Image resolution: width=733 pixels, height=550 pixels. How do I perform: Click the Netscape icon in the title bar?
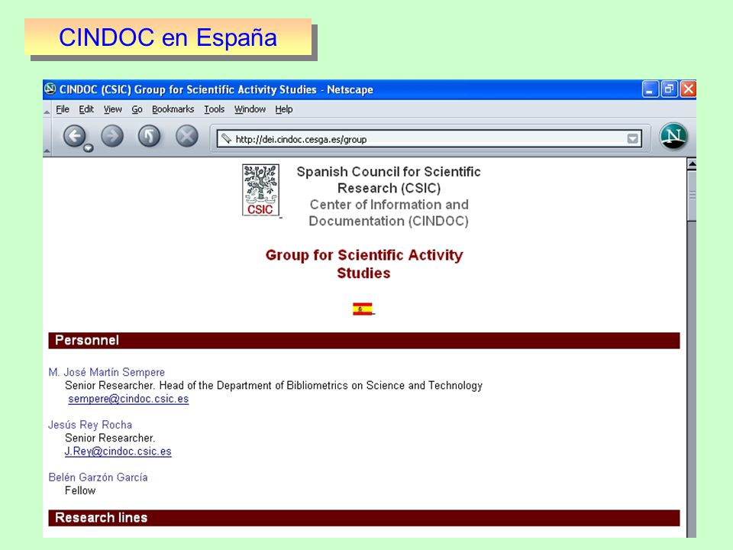point(50,89)
